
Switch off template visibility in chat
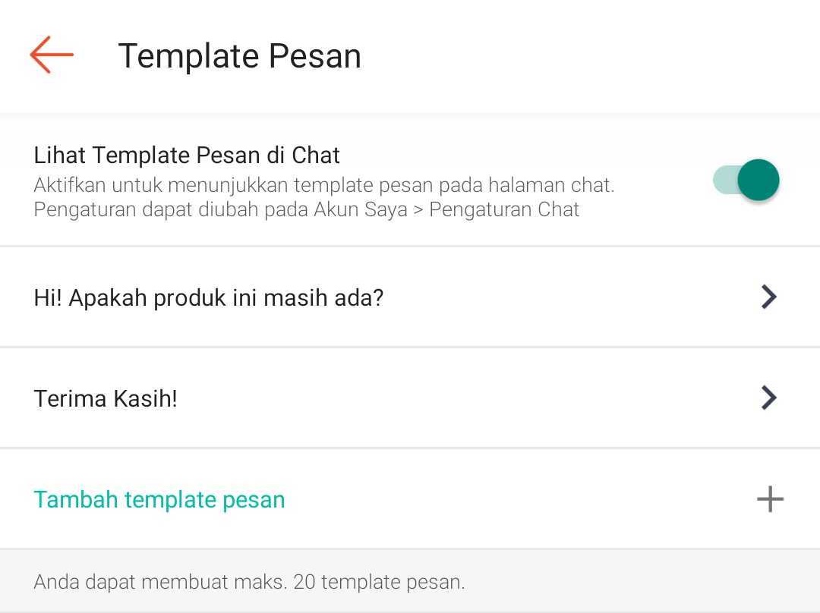(744, 180)
